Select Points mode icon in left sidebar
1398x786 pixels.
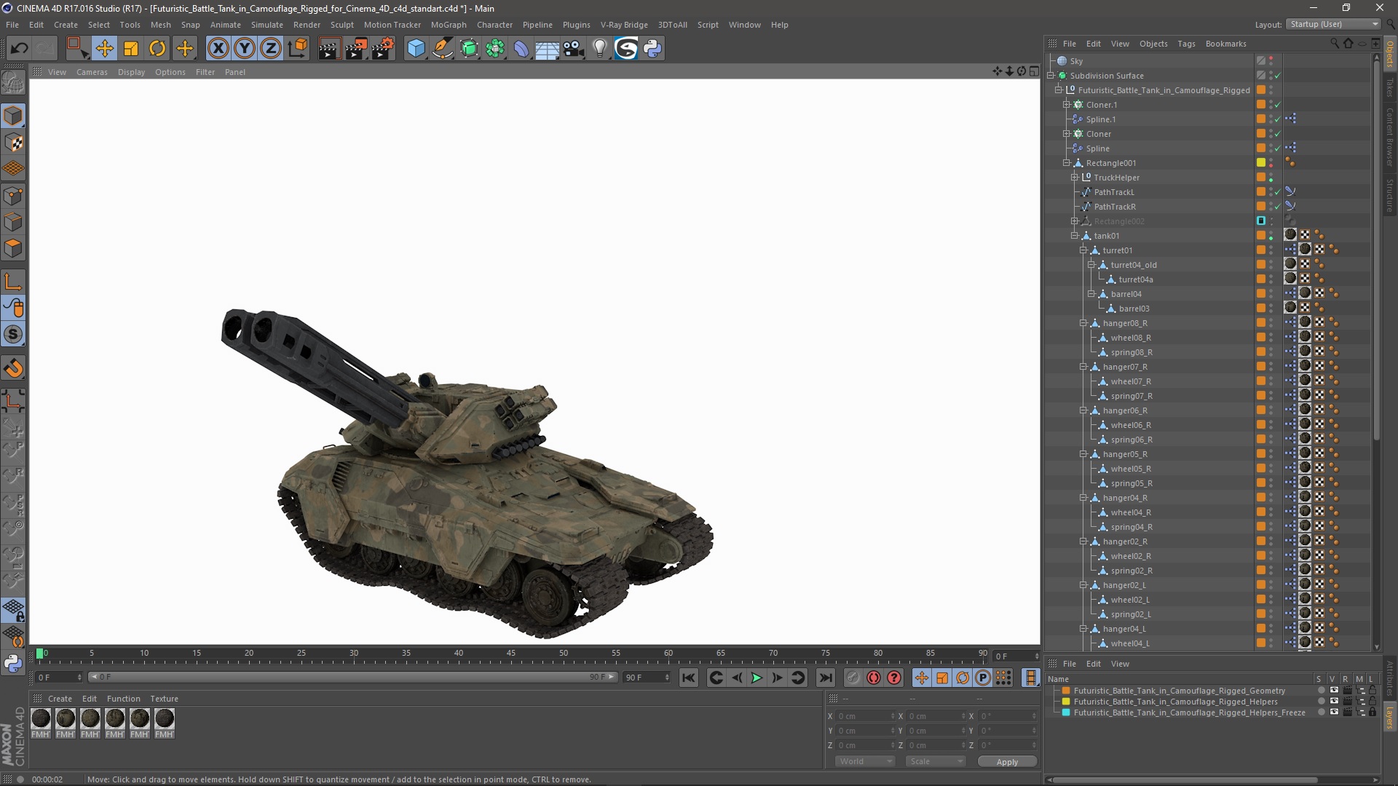(13, 196)
